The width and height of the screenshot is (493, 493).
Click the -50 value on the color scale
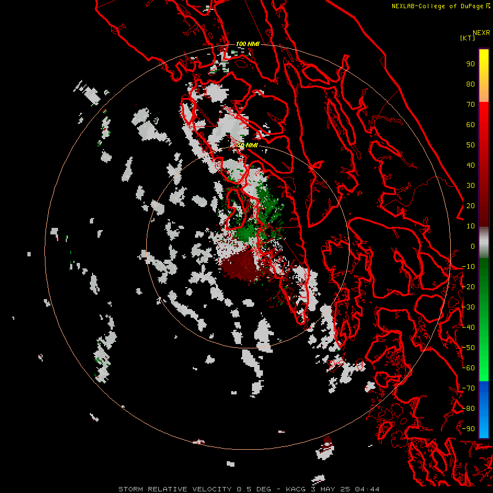(468, 348)
